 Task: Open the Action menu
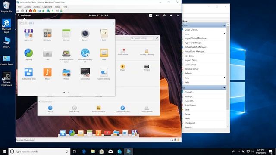tap(27, 7)
